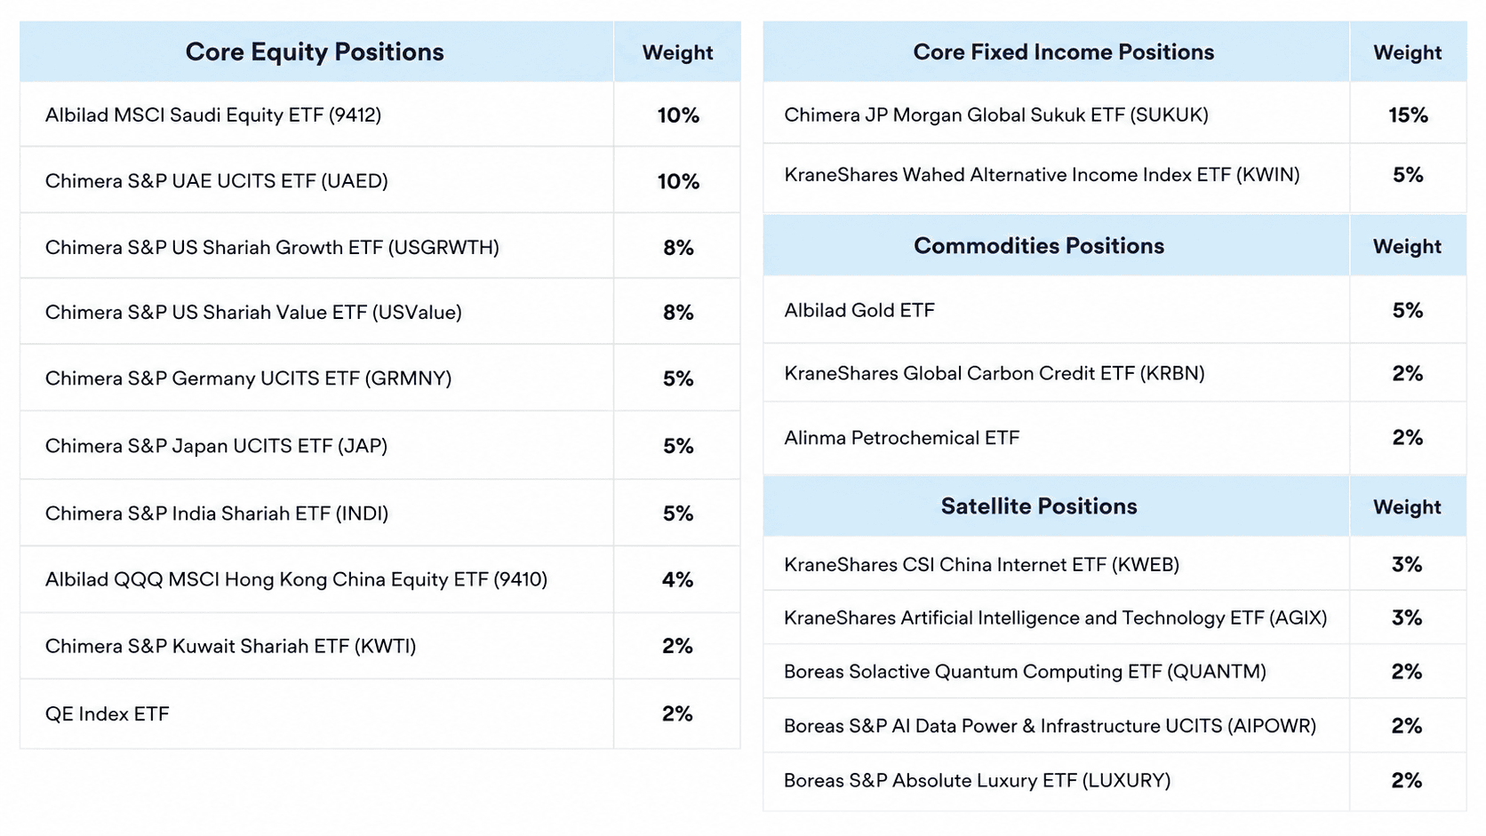Click the Core Equity Positions header
This screenshot has width=1486, height=836.
click(315, 52)
